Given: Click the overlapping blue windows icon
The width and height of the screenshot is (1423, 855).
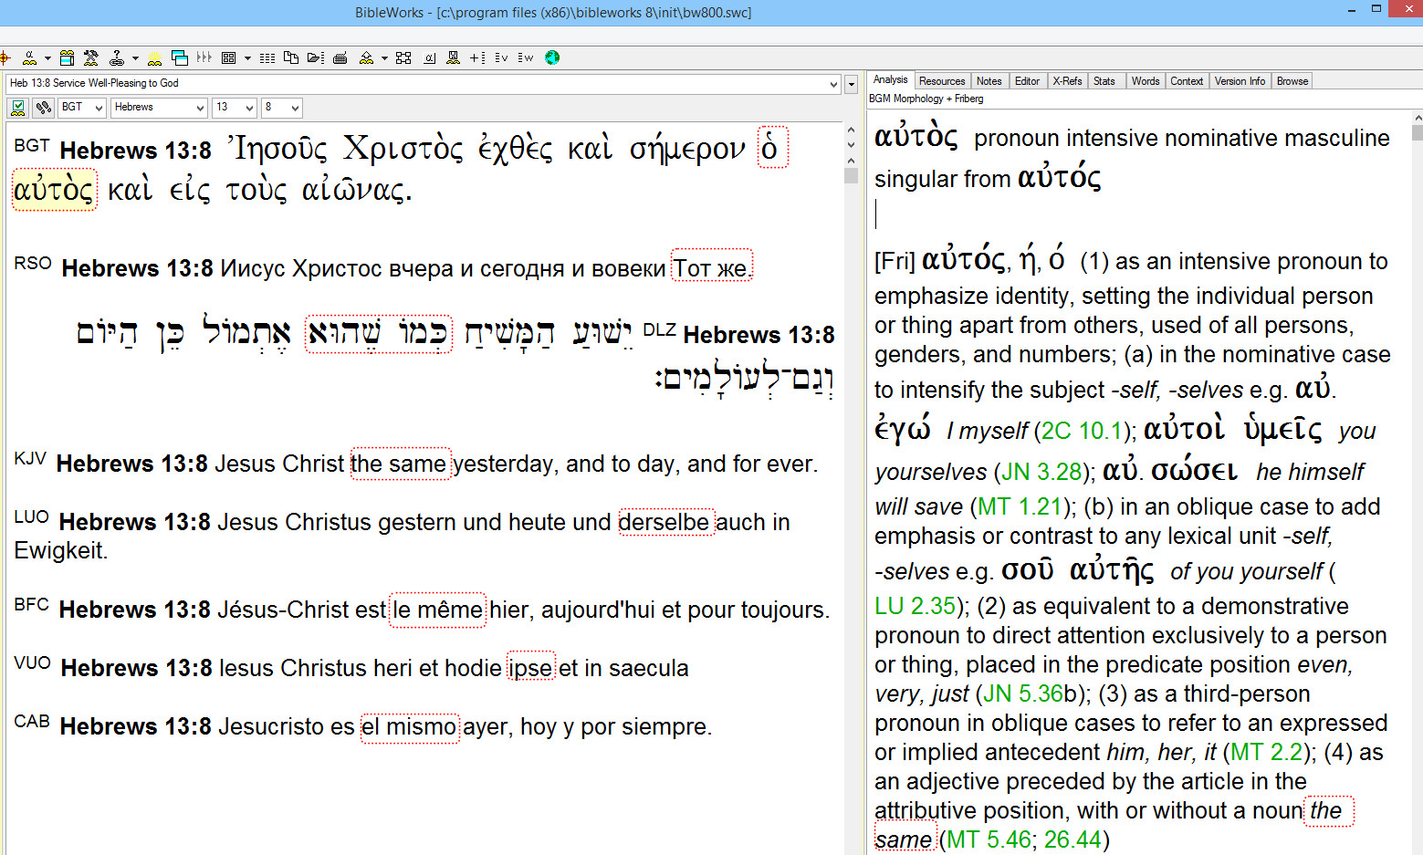Looking at the screenshot, I should [x=180, y=57].
